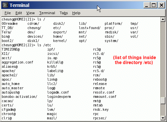Click the 'krb5/' entry
The width and height of the screenshot is (167, 122).
point(52,66)
